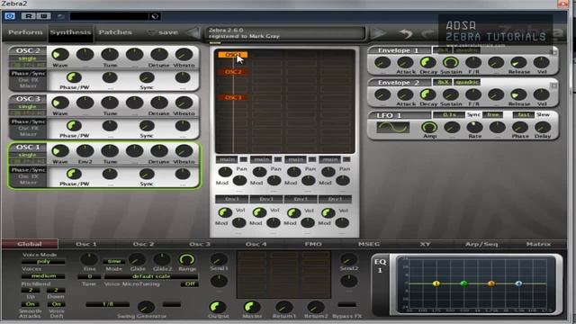Click yellow EQ band 1 handle
Image resolution: width=576 pixels, height=324 pixels.
(436, 283)
